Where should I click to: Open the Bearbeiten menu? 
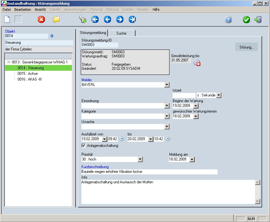pos(23,10)
